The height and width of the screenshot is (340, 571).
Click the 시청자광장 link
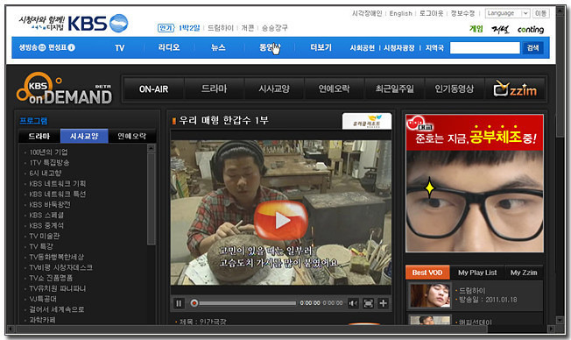tap(399, 47)
